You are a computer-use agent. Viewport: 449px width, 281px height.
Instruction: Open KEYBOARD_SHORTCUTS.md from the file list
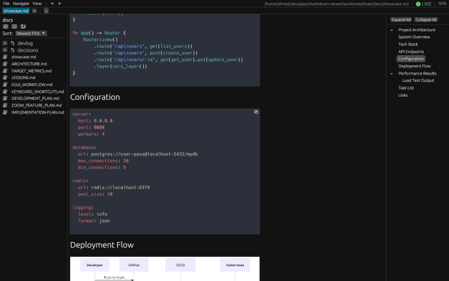[x=37, y=92]
